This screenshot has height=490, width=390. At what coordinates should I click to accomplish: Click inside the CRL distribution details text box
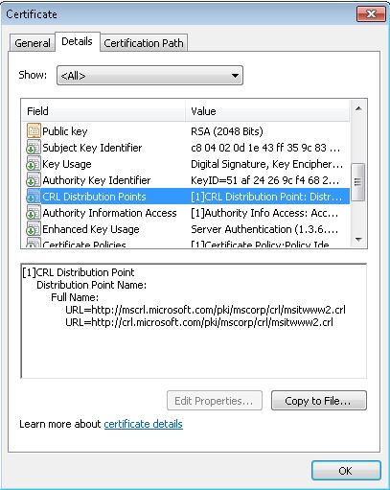point(194,321)
